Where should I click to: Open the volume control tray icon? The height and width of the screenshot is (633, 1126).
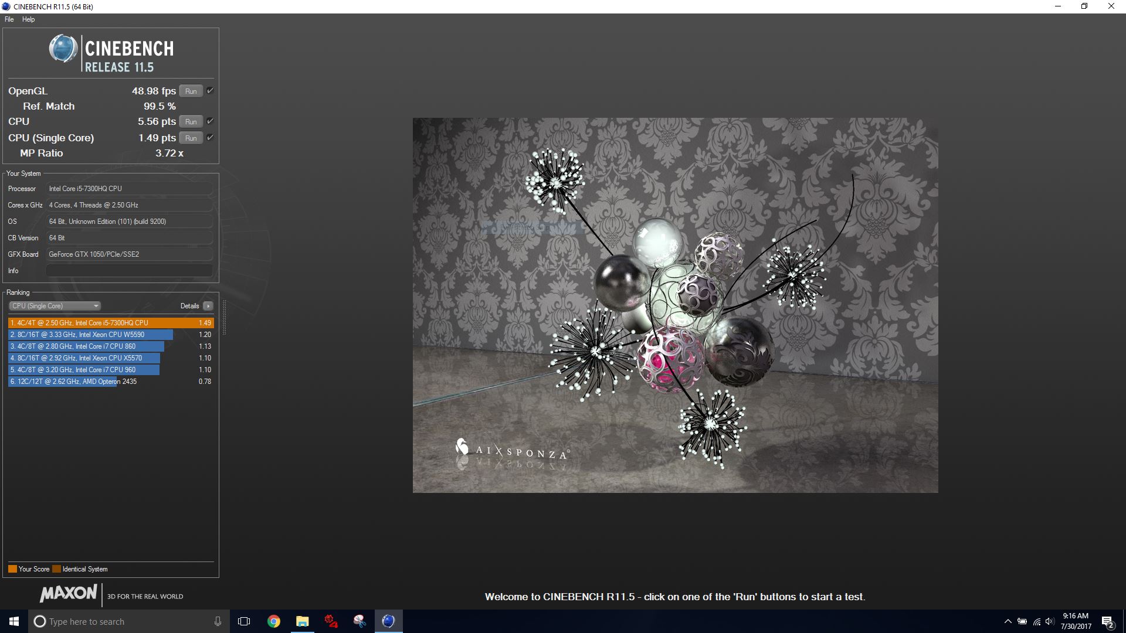pyautogui.click(x=1050, y=622)
